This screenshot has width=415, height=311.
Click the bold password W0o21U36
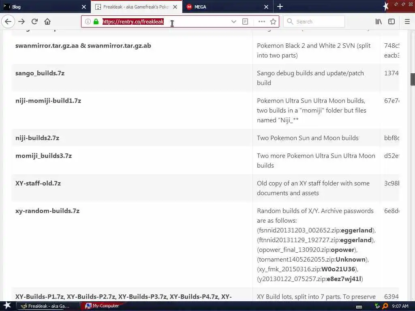pos(338,269)
